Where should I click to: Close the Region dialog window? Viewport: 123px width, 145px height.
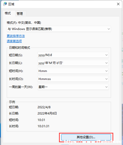(118, 4)
